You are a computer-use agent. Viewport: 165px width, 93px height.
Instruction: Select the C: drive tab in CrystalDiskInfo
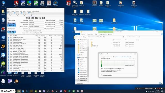pyautogui.click(x=10, y=14)
